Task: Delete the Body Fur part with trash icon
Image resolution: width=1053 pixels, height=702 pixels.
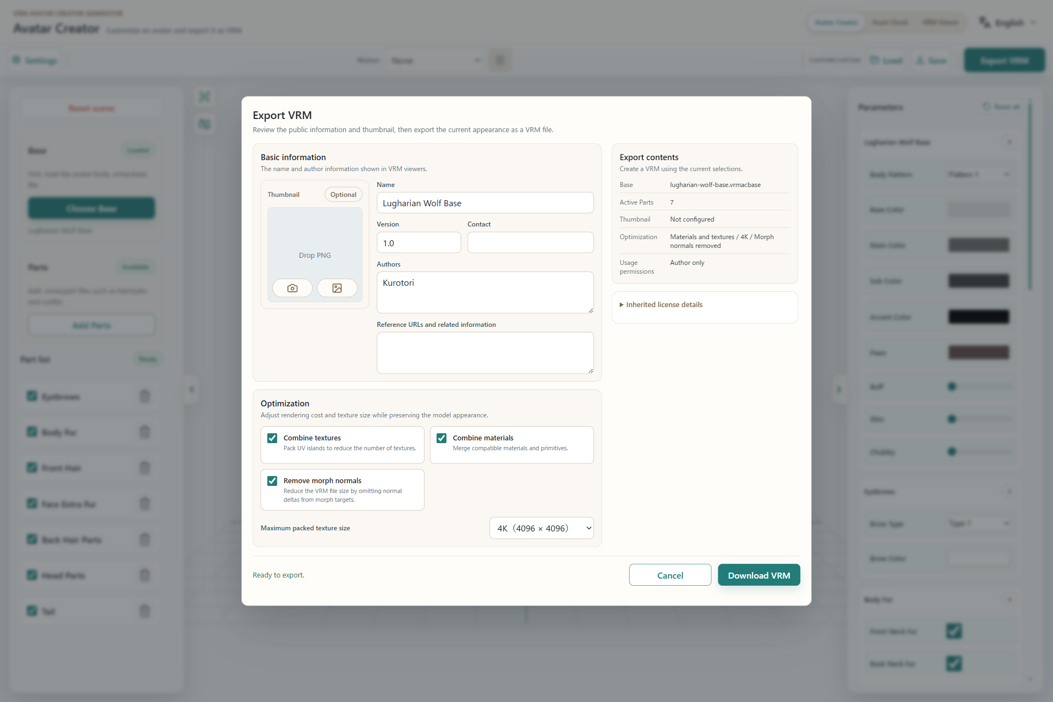Action: point(145,432)
